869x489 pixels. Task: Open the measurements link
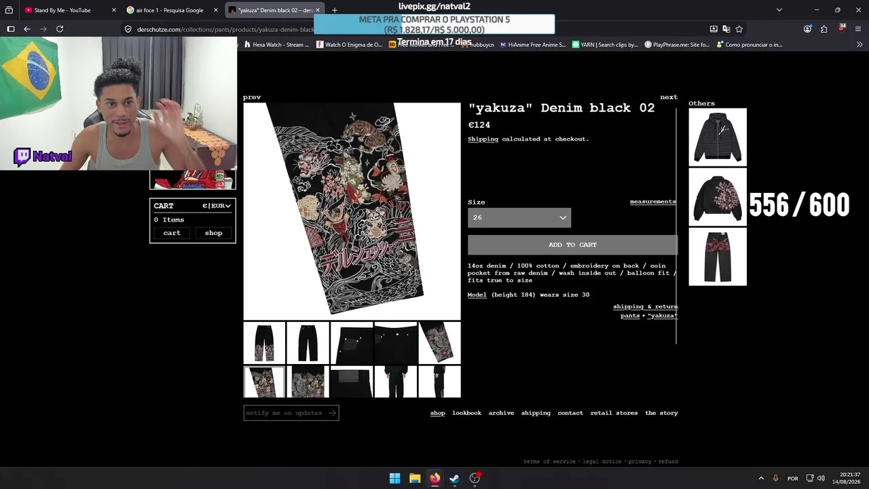(x=653, y=202)
